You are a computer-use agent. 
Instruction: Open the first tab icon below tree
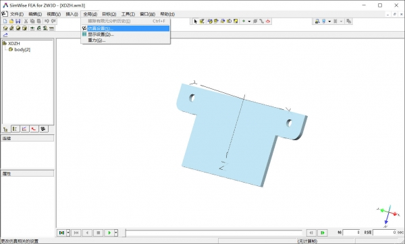coord(5,129)
